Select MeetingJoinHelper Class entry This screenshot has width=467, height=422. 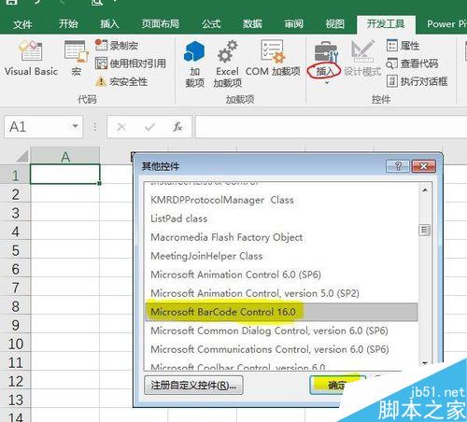click(x=281, y=256)
